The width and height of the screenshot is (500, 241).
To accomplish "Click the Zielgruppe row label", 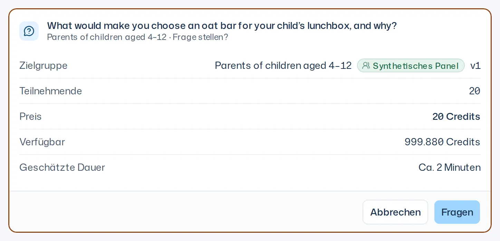I will (44, 65).
